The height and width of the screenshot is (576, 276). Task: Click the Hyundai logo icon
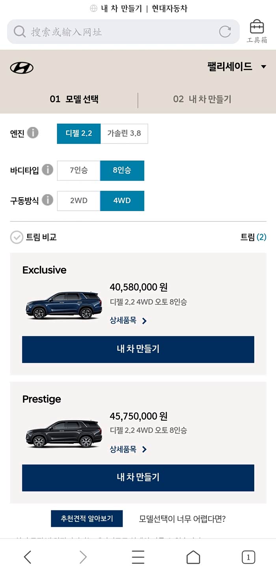coord(22,68)
